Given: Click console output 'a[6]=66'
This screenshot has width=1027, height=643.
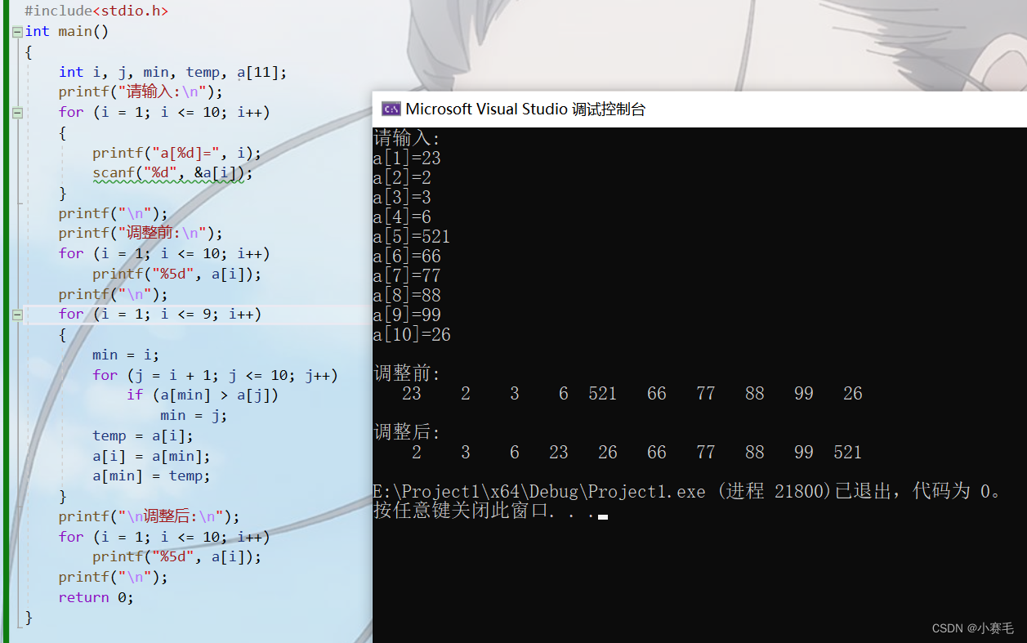Looking at the screenshot, I should pos(407,256).
